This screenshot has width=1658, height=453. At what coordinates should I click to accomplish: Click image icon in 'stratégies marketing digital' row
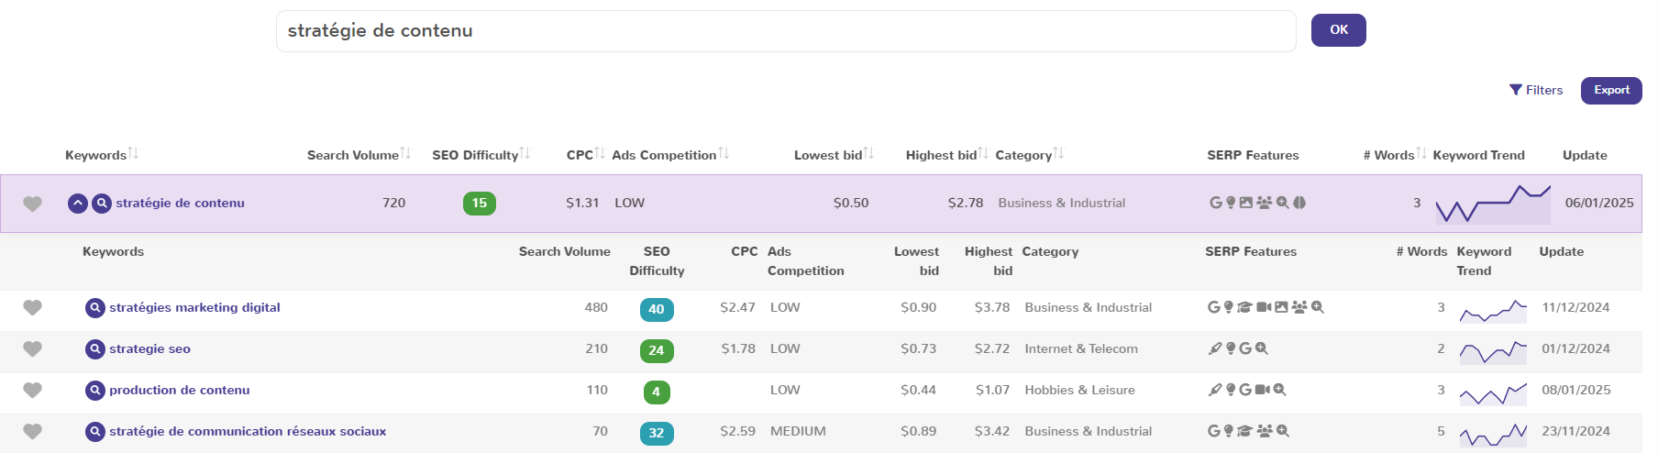[1281, 307]
